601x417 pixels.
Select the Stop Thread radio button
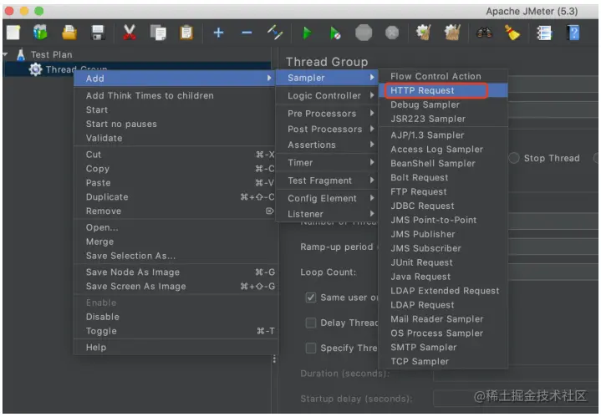[514, 158]
